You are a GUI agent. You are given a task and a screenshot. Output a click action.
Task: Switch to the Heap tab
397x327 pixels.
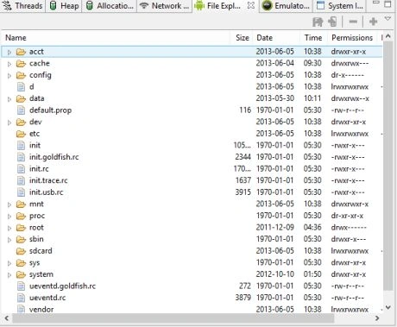click(x=64, y=5)
